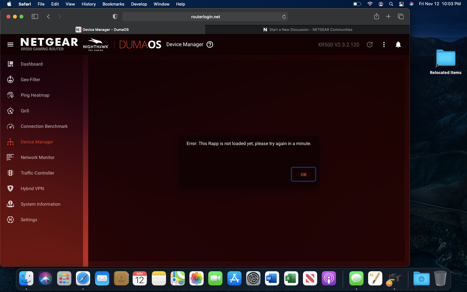Open the Dashboard page icon in sidebar
This screenshot has width=467, height=292.
10,64
